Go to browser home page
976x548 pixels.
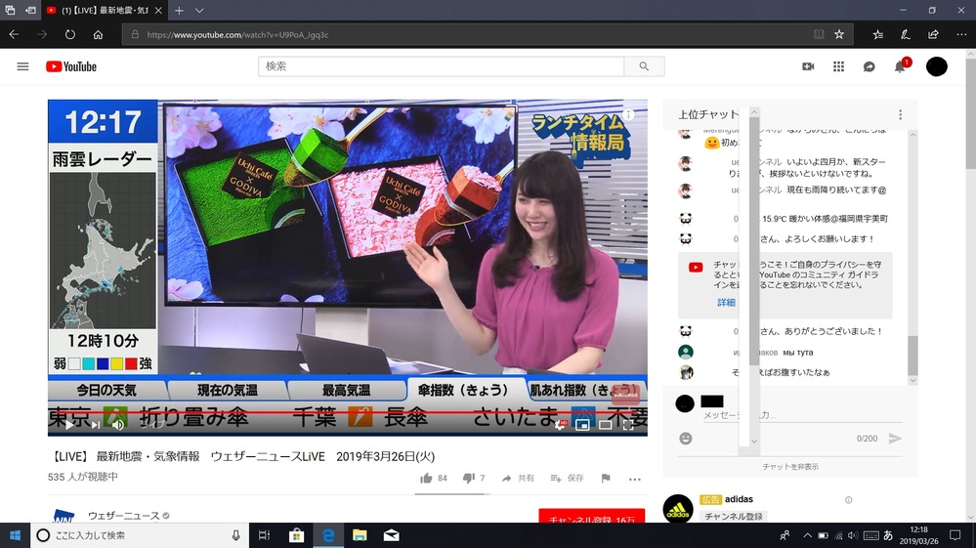click(x=98, y=35)
